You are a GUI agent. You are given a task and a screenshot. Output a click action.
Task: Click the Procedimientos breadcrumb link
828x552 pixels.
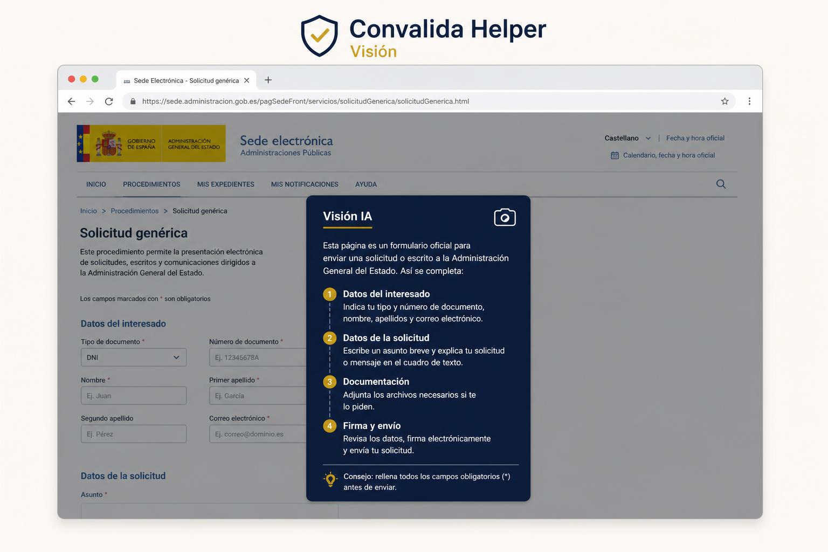coord(135,211)
